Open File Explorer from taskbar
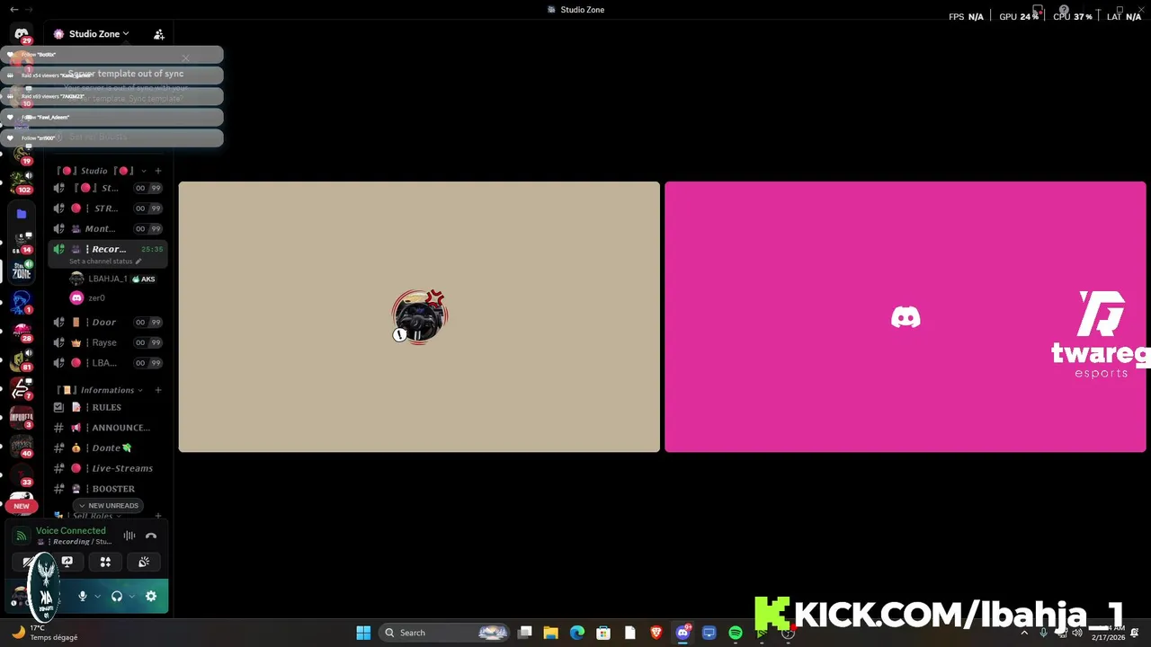The width and height of the screenshot is (1151, 647). pyautogui.click(x=551, y=633)
